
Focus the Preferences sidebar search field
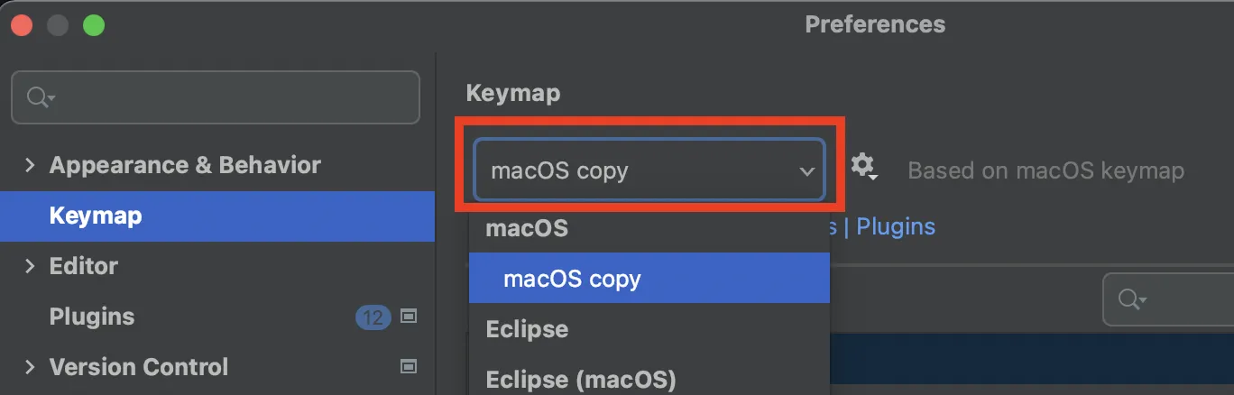(x=226, y=97)
